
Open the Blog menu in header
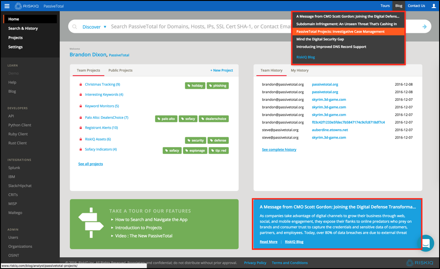[x=399, y=5]
